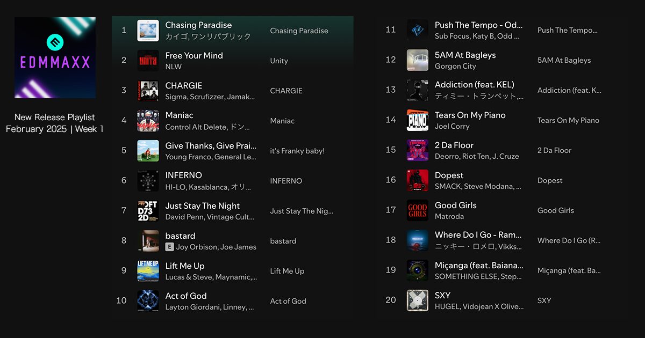This screenshot has height=338, width=645.
Task: Click the New Release Playlist caption text
Action: [55, 117]
